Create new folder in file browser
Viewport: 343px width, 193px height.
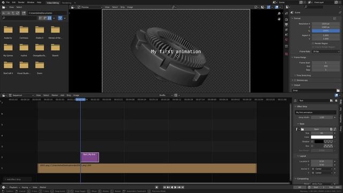(24, 13)
